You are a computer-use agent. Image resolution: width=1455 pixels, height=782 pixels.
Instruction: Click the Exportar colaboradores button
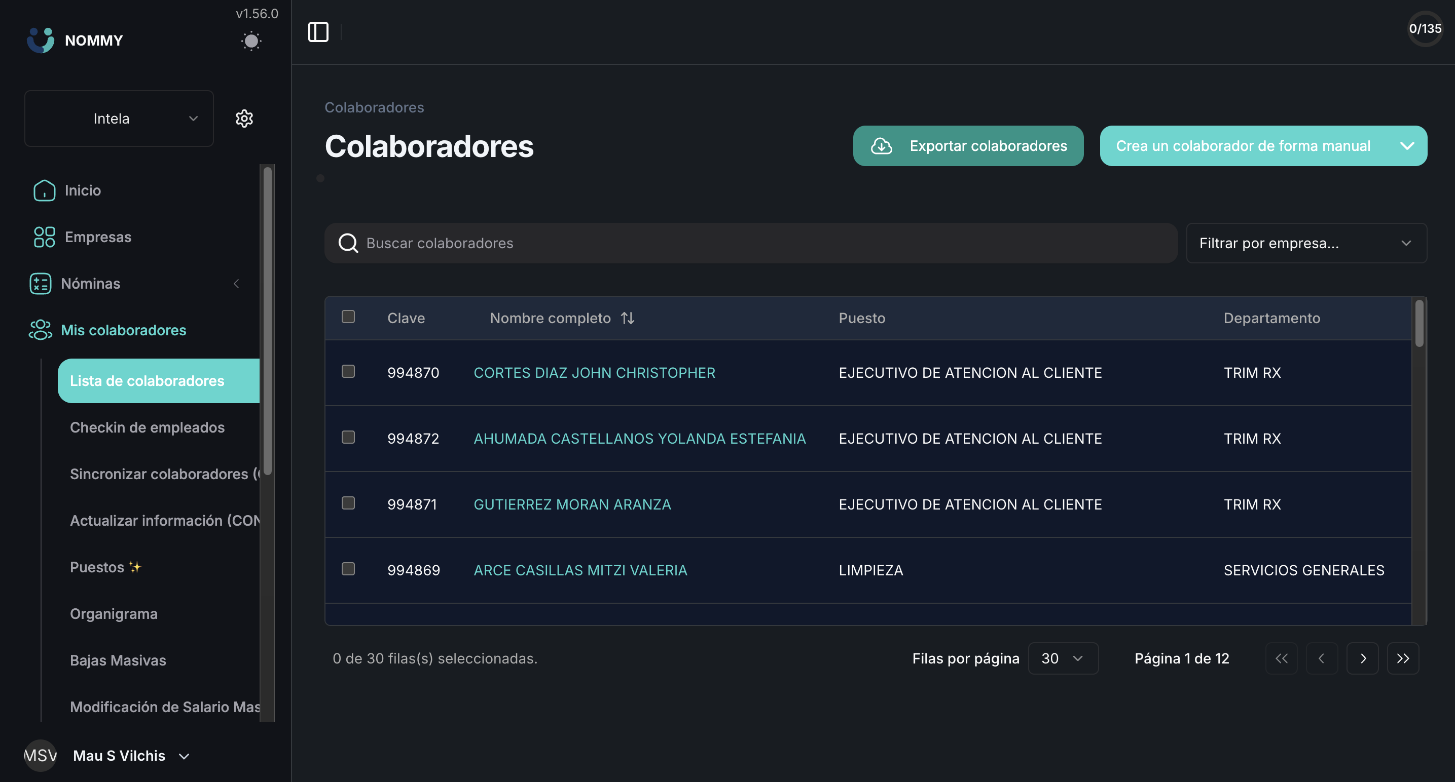[x=968, y=146]
